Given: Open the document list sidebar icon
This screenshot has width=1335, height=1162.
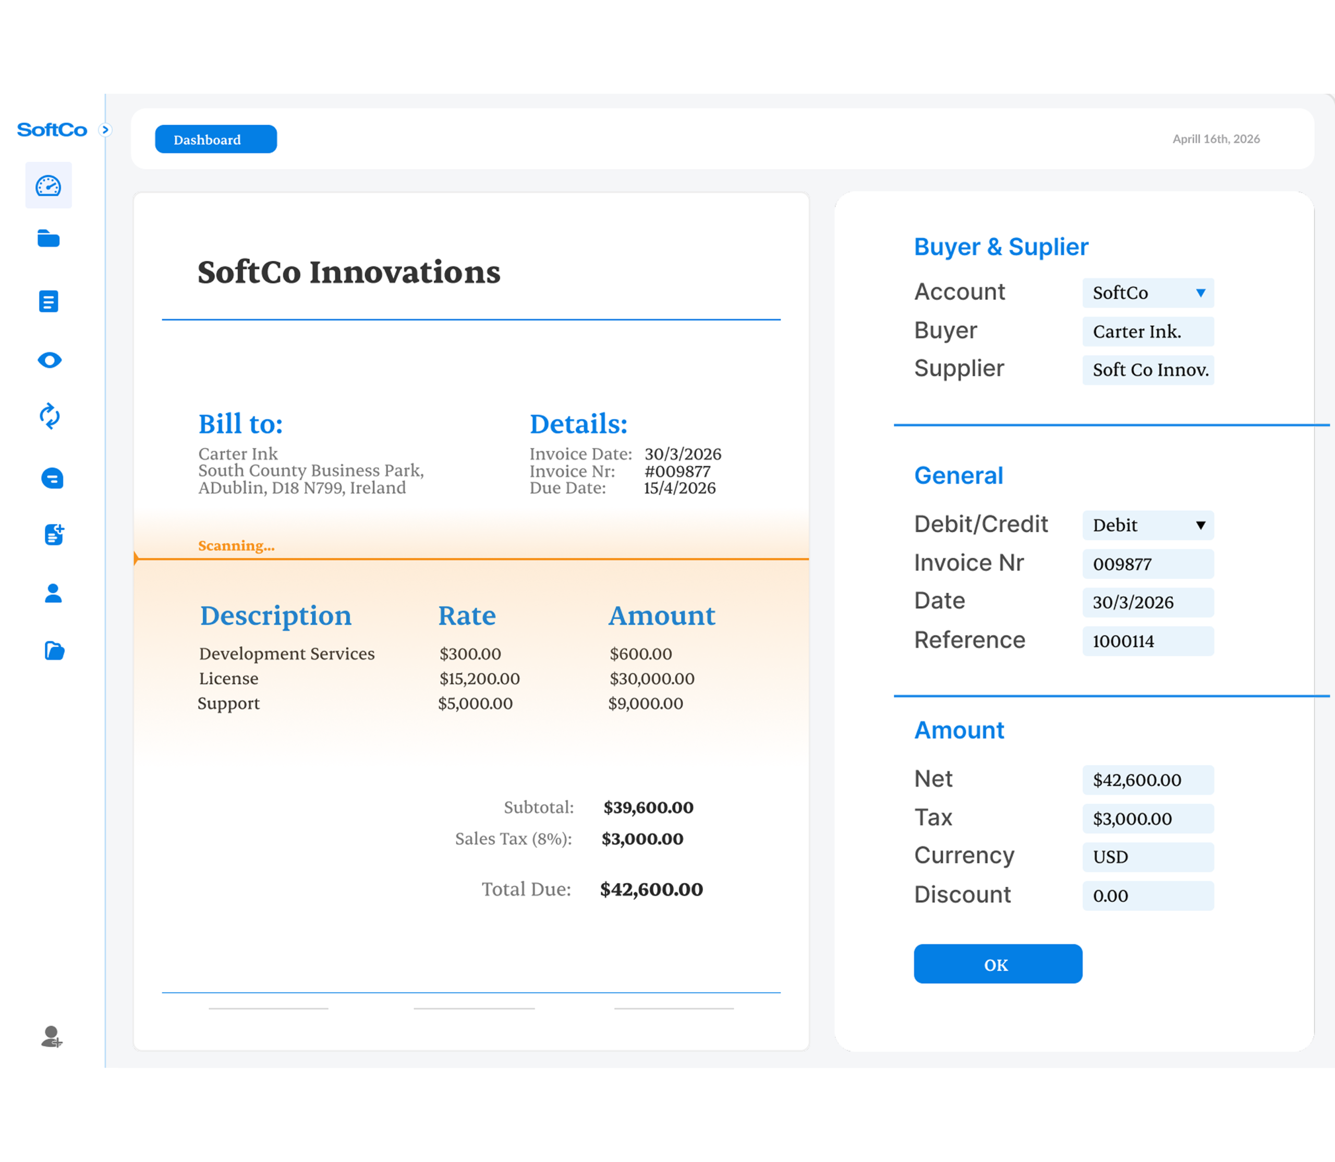Looking at the screenshot, I should [x=48, y=301].
